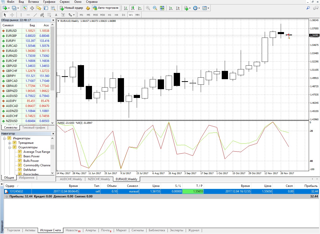Open the Вставка menu
Viewport: 320px width, 234px height.
(33, 2)
